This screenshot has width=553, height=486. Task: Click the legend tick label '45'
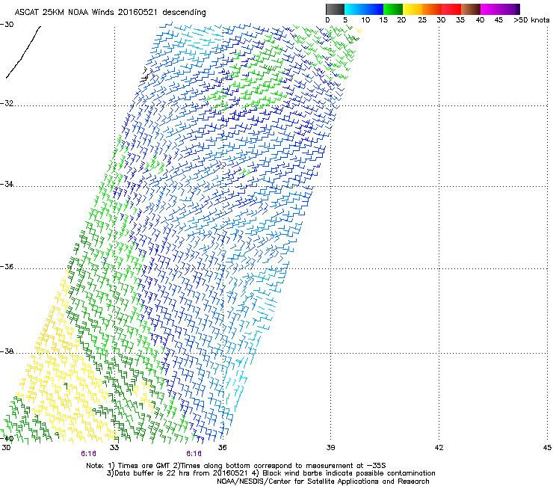(498, 20)
